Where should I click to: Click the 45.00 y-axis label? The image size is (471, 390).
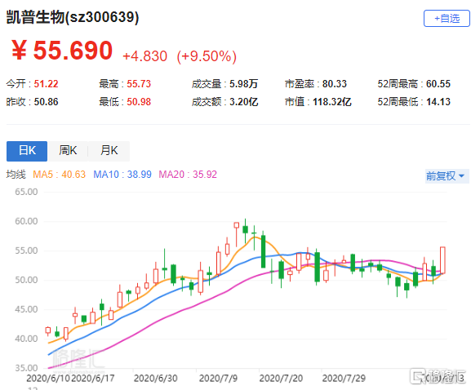[26, 309]
